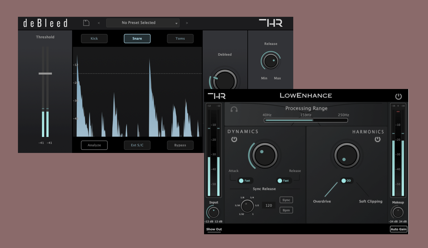The height and width of the screenshot is (248, 428).
Task: Click the THR logo in deBleed
Action: pyautogui.click(x=271, y=23)
